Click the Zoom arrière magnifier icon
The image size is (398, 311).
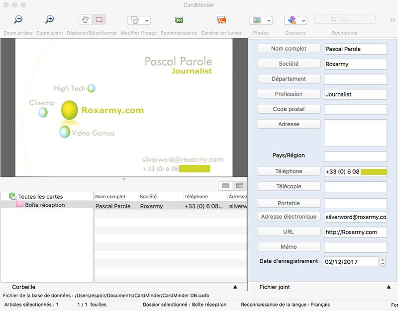point(18,20)
